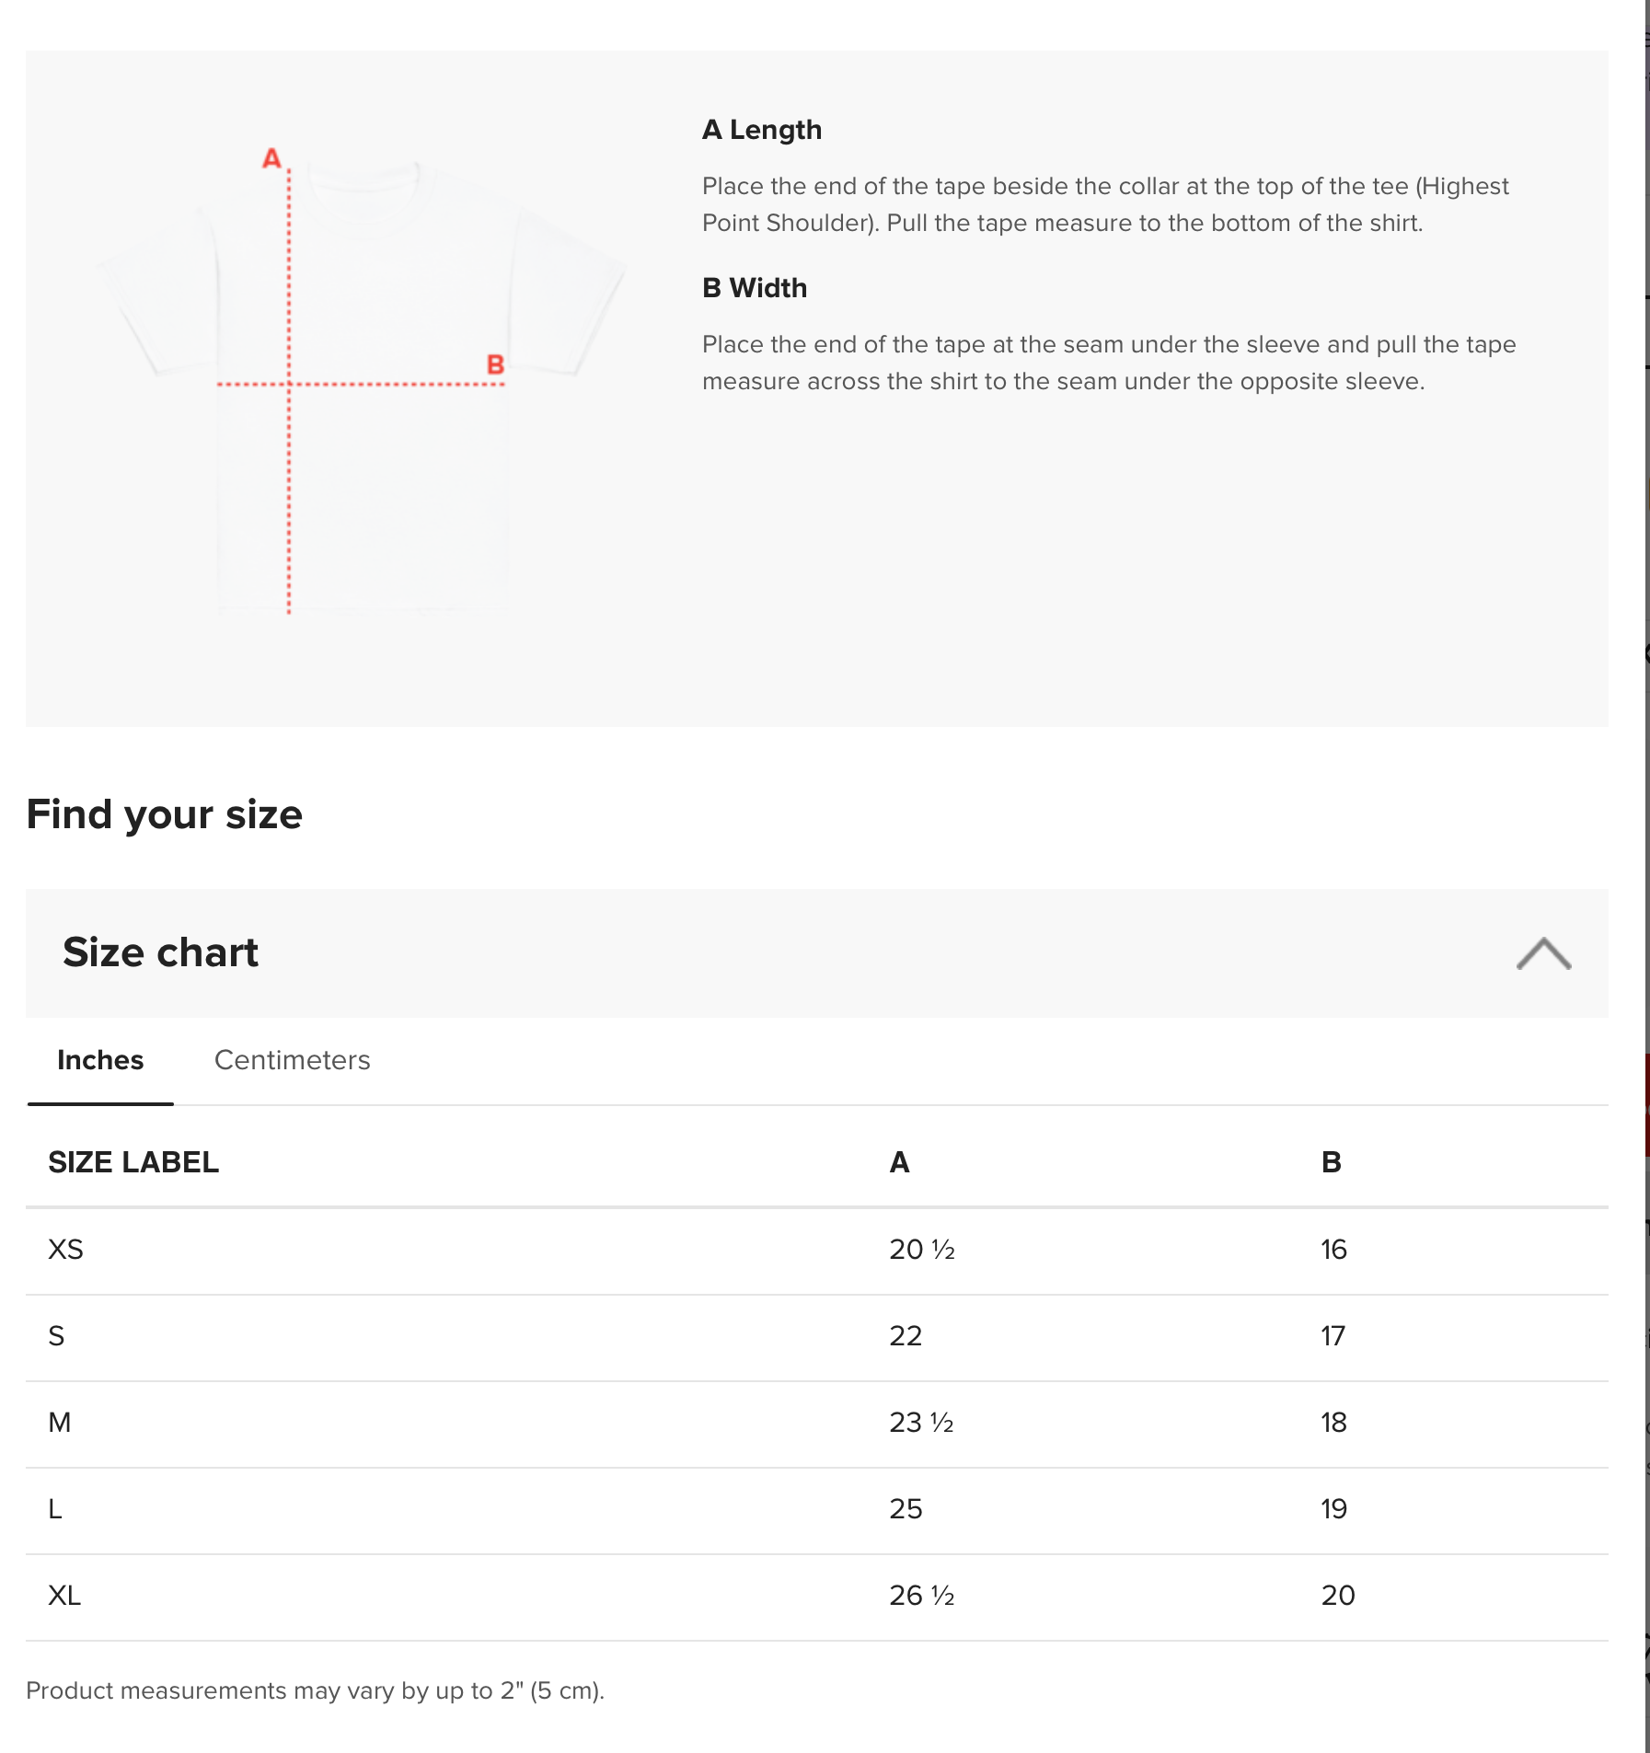Click the red B marker on shirt diagram

pyautogui.click(x=495, y=364)
